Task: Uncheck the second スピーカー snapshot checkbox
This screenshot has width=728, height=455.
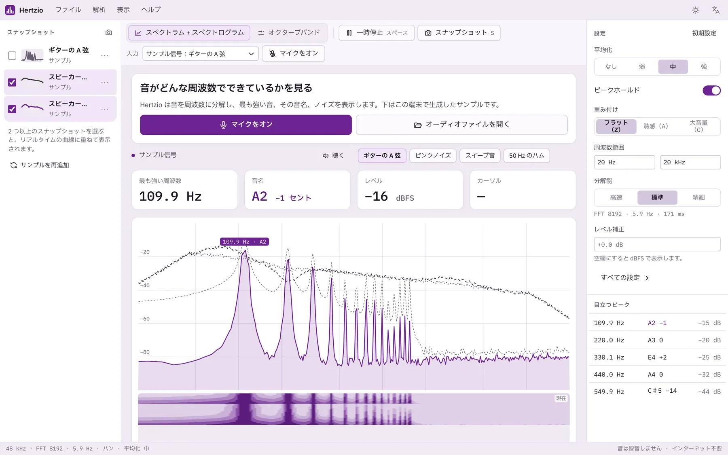Action: point(12,109)
